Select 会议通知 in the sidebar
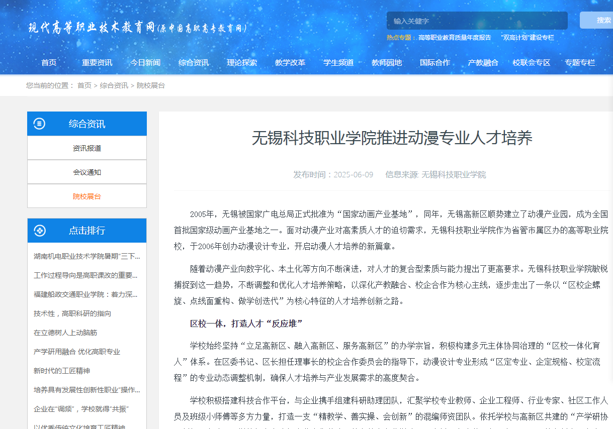The image size is (613, 429). click(x=87, y=172)
